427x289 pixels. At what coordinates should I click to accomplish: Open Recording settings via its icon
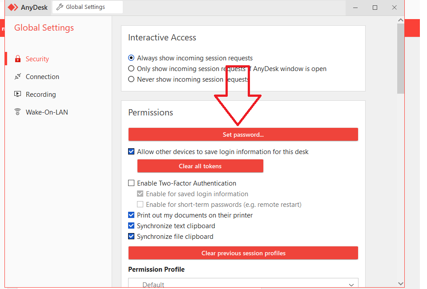coord(17,94)
